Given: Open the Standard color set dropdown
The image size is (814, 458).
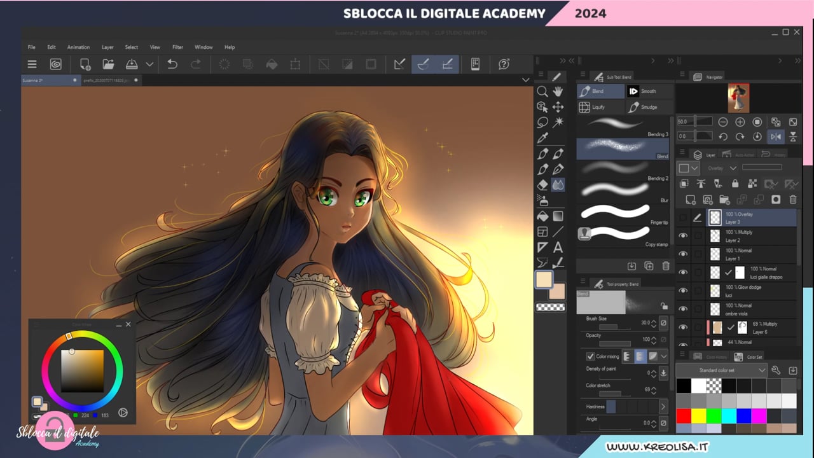Looking at the screenshot, I should click(721, 370).
